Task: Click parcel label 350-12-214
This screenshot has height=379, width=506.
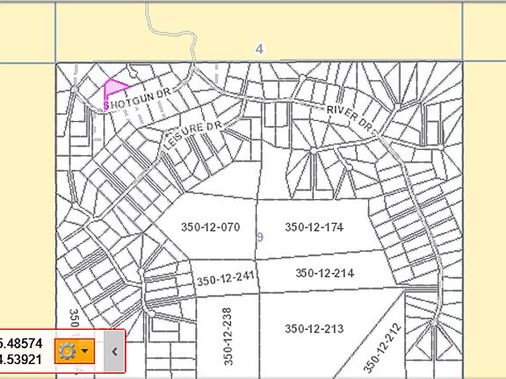Action: click(x=325, y=273)
